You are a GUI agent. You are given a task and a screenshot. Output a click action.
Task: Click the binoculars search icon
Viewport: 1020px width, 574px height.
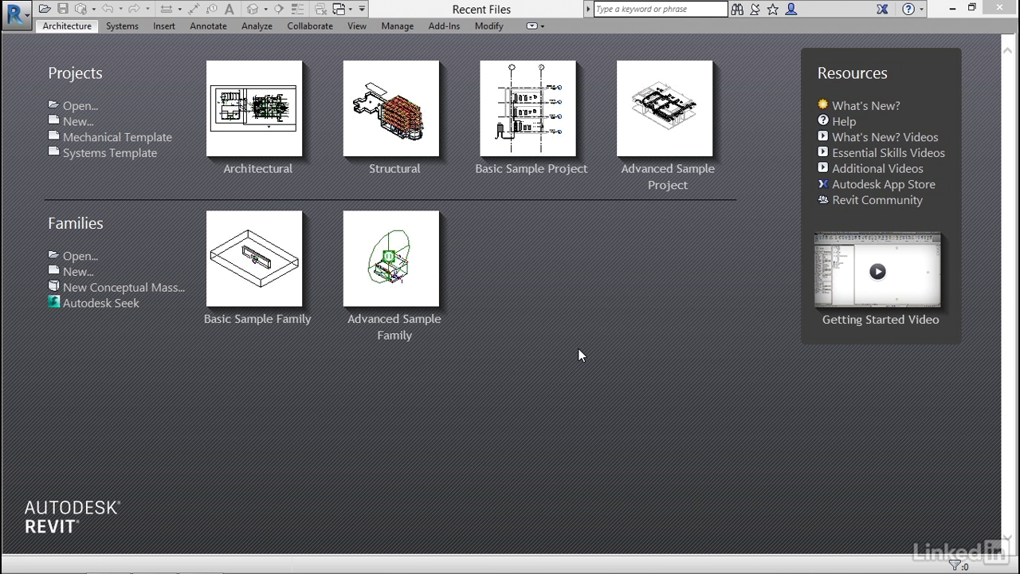[x=737, y=9]
